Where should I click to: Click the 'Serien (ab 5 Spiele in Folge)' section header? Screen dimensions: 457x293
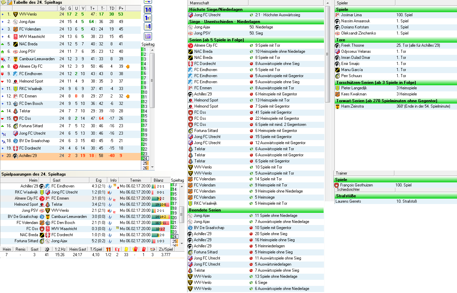[x=256, y=40]
